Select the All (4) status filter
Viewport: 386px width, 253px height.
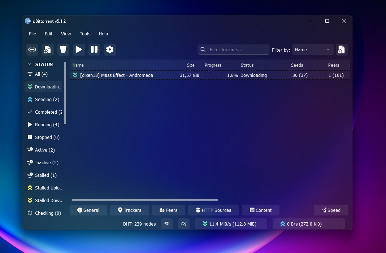[x=44, y=74]
